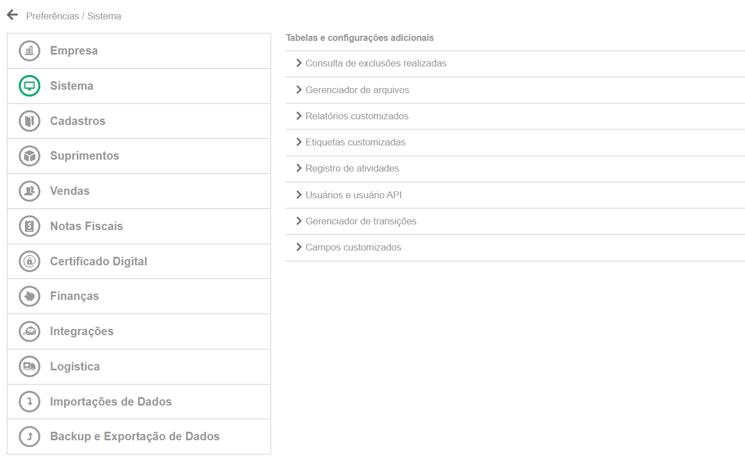Viewport: 745px width, 459px height.
Task: Expand the Relatórios customizados chevron
Action: (x=299, y=116)
